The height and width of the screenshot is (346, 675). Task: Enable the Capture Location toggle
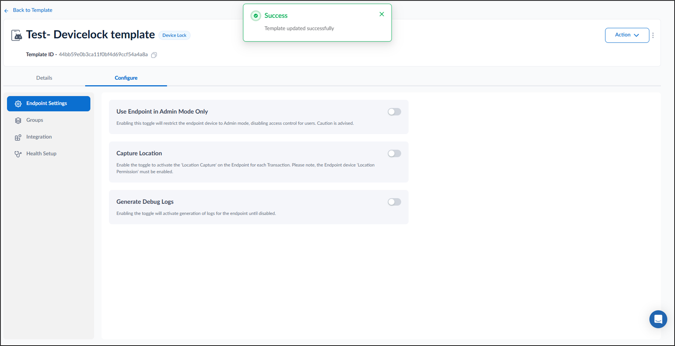point(394,153)
